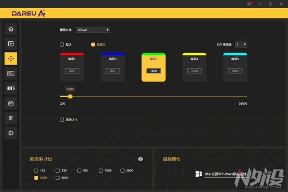The width and height of the screenshot is (288, 192).
Task: Open the battery settings sidebar icon
Action: [x=11, y=88]
